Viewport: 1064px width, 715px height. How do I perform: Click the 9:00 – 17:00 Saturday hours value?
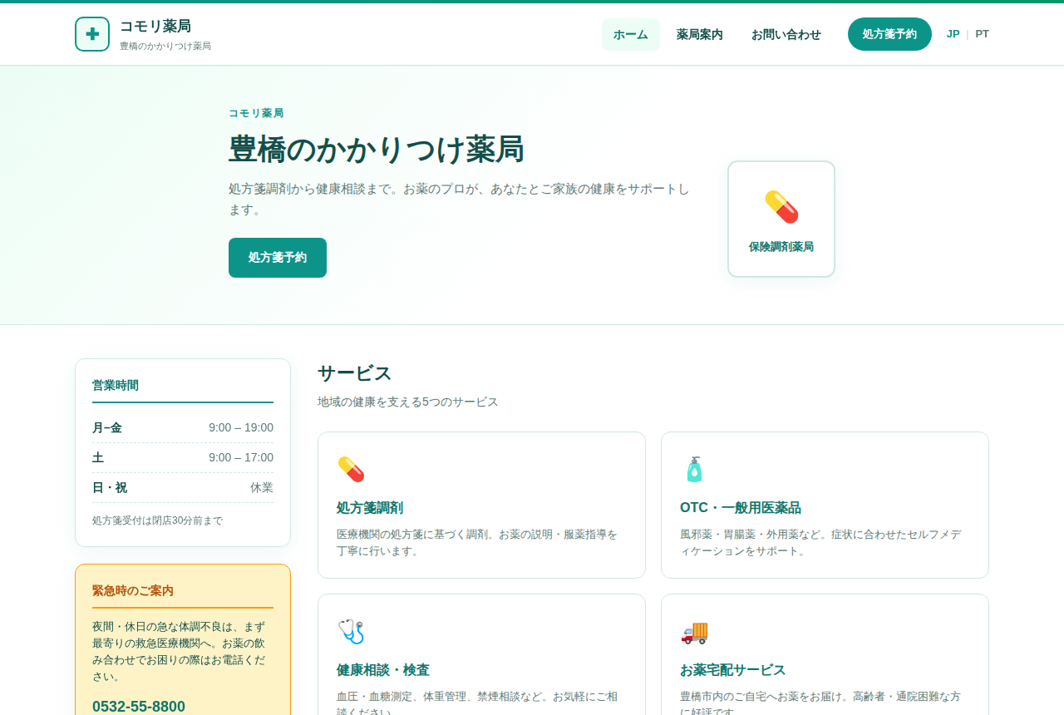[241, 458]
